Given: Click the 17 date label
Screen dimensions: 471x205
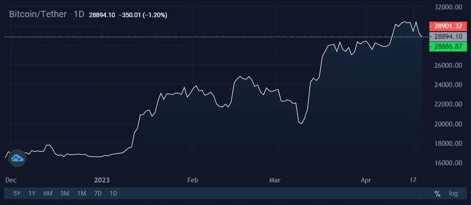Looking at the screenshot, I should click(x=414, y=180).
